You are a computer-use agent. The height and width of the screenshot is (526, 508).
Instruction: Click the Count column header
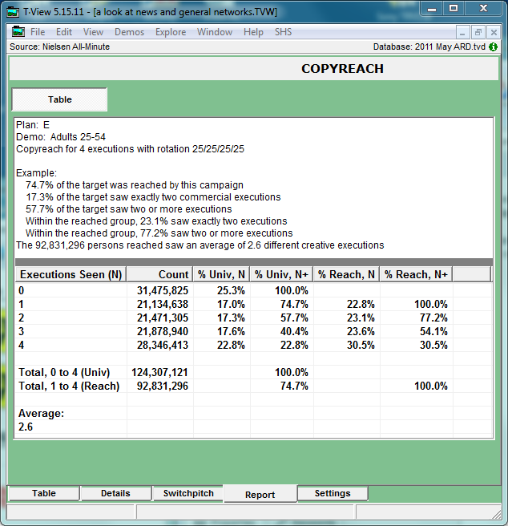pyautogui.click(x=159, y=274)
